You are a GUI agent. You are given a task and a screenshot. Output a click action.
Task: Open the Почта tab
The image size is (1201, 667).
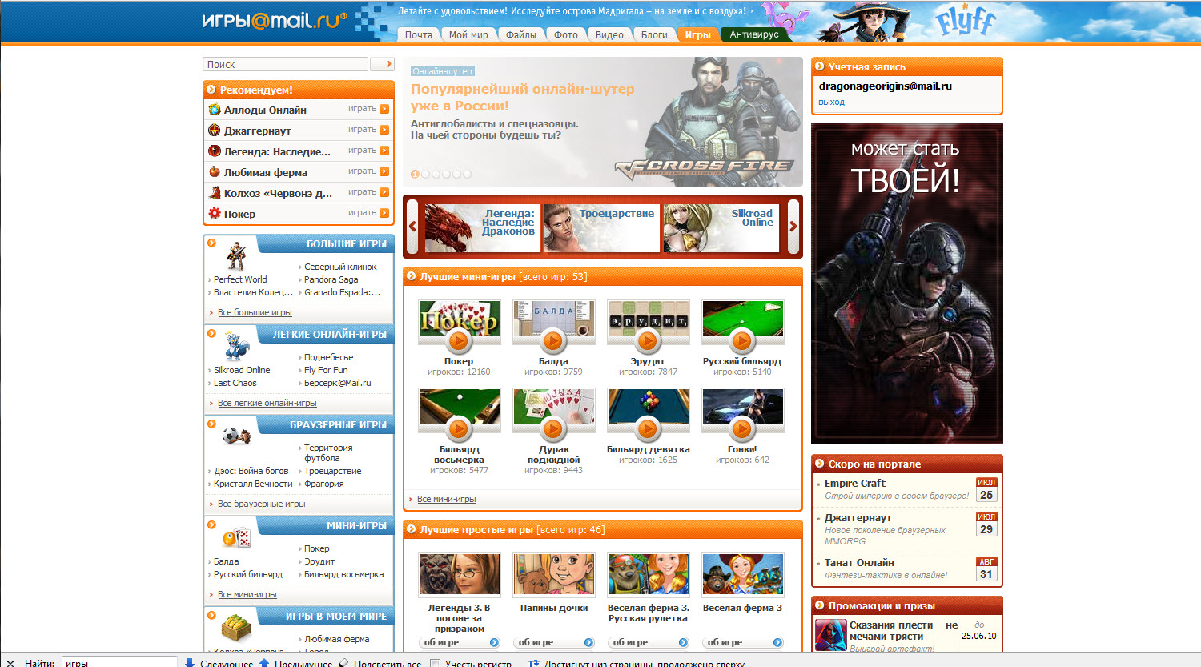[418, 34]
